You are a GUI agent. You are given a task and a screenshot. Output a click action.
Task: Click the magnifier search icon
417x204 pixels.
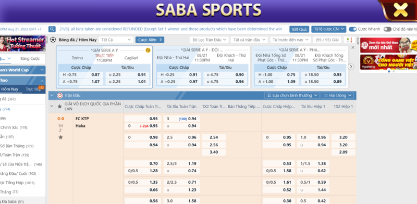(52, 29)
